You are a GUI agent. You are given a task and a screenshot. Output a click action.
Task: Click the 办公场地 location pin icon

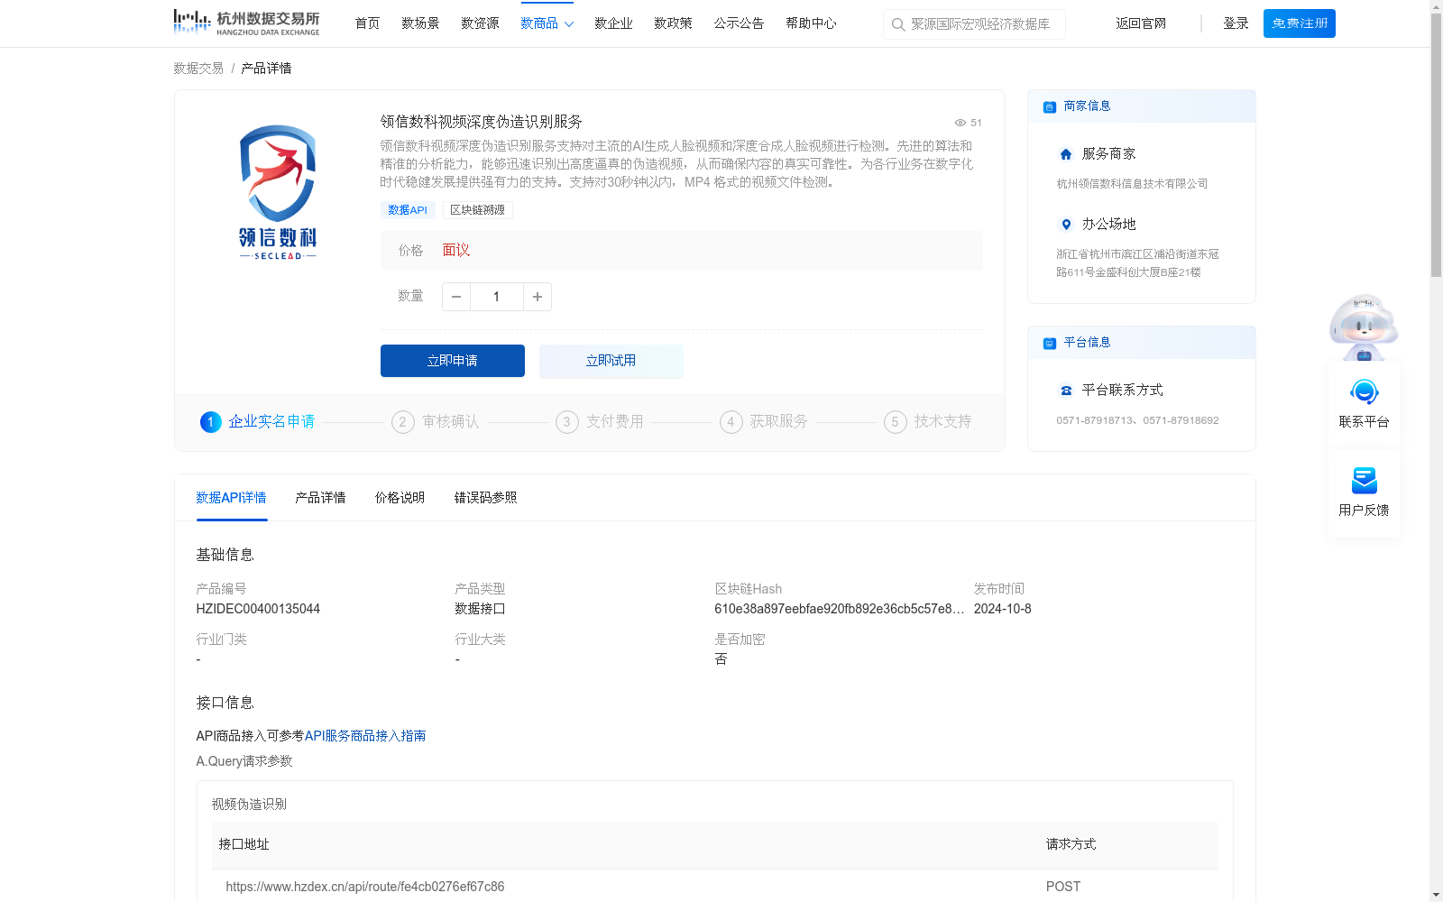pos(1066,225)
